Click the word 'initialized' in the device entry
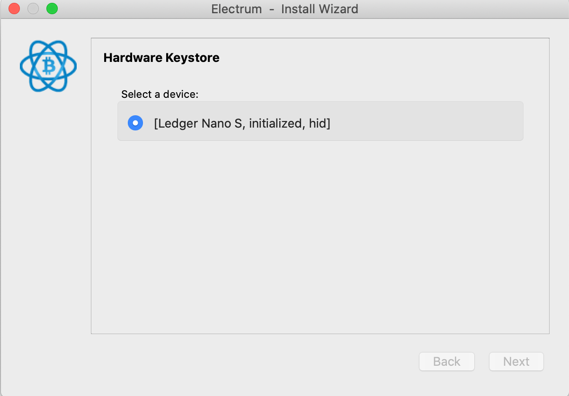This screenshot has width=569, height=396. coord(276,123)
